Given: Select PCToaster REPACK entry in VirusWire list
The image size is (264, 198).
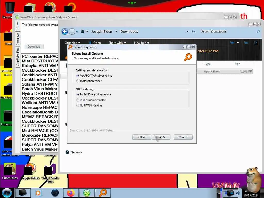Looking at the screenshot, I should (40, 56).
